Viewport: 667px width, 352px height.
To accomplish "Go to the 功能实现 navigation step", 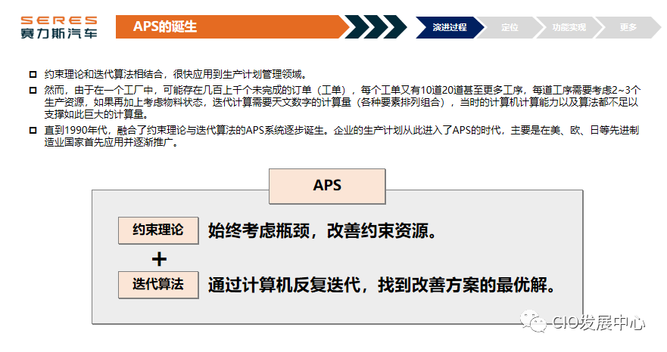I will click(569, 27).
